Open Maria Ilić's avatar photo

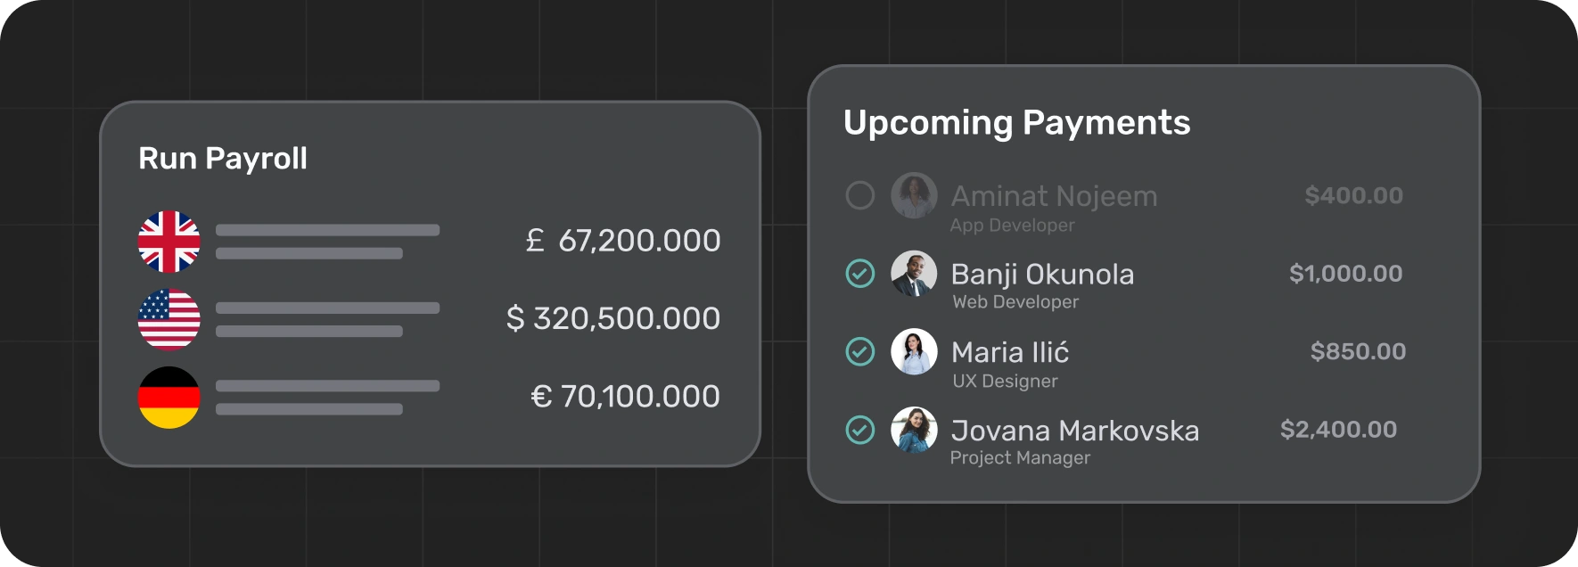pos(913,352)
